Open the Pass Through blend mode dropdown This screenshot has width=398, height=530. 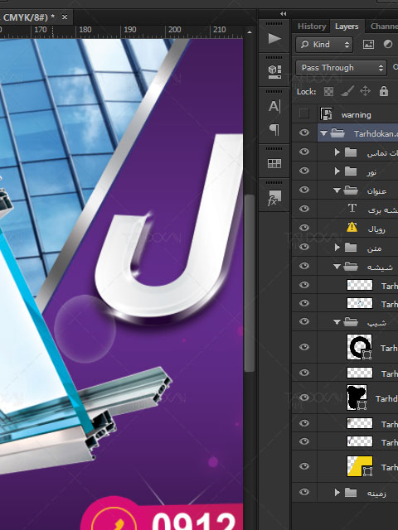341,68
